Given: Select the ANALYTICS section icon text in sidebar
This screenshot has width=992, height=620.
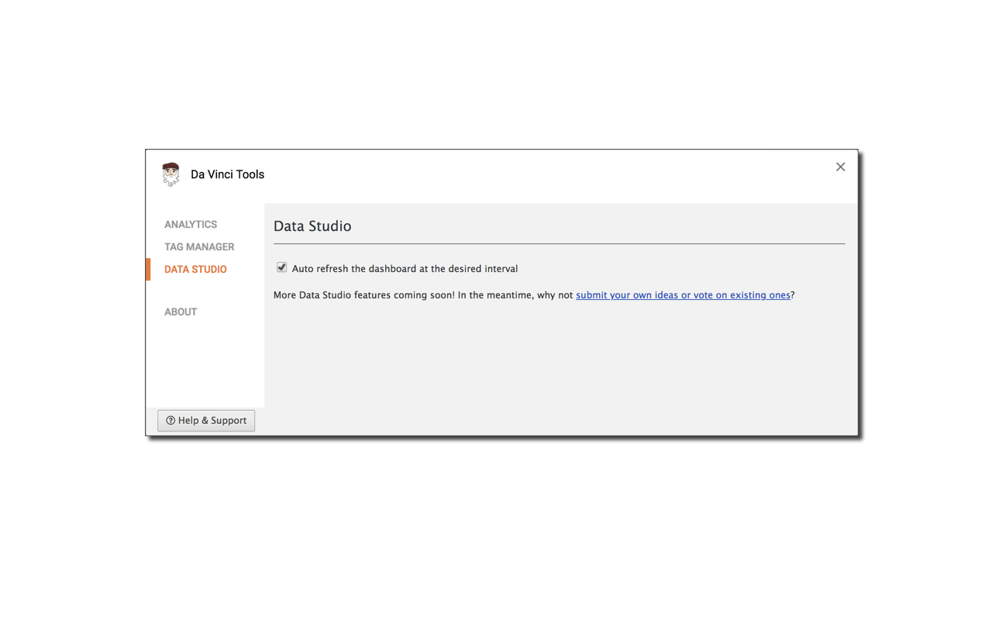Looking at the screenshot, I should 191,224.
